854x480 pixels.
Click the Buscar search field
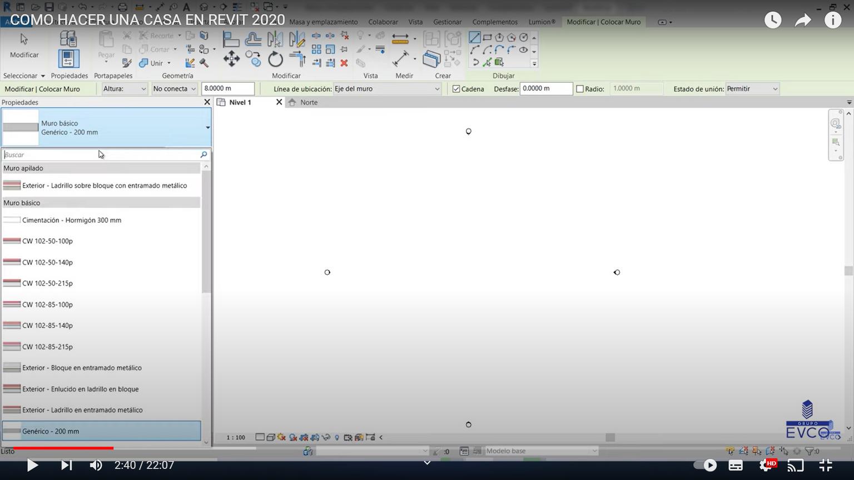coord(101,154)
